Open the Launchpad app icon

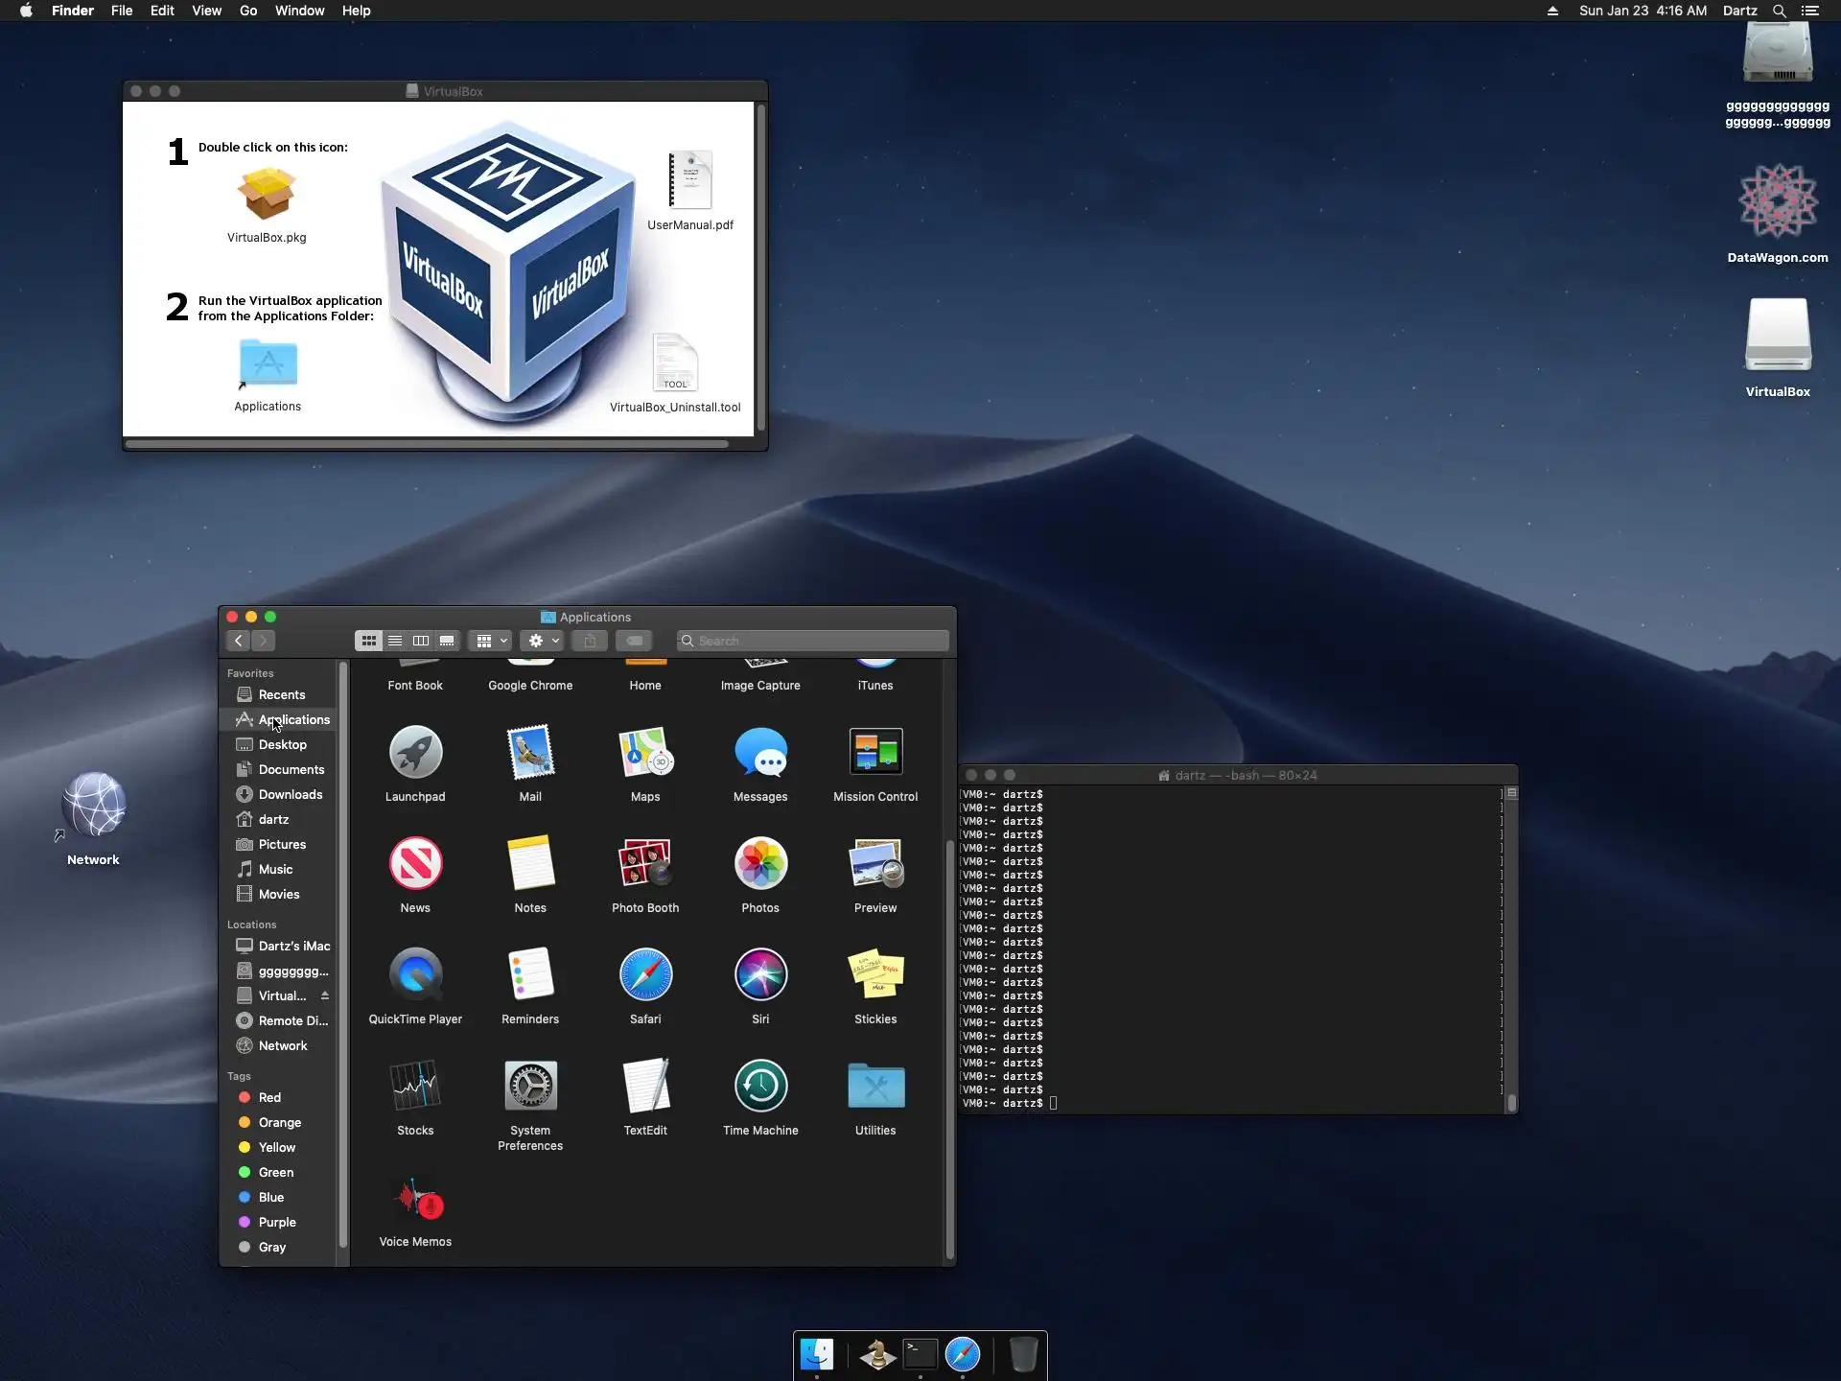coord(415,753)
